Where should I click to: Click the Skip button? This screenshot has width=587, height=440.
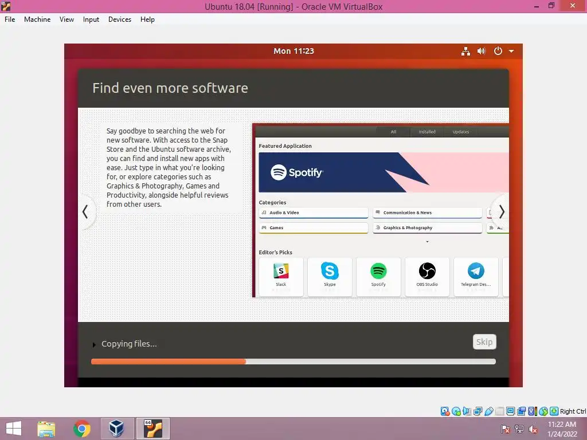[484, 342]
